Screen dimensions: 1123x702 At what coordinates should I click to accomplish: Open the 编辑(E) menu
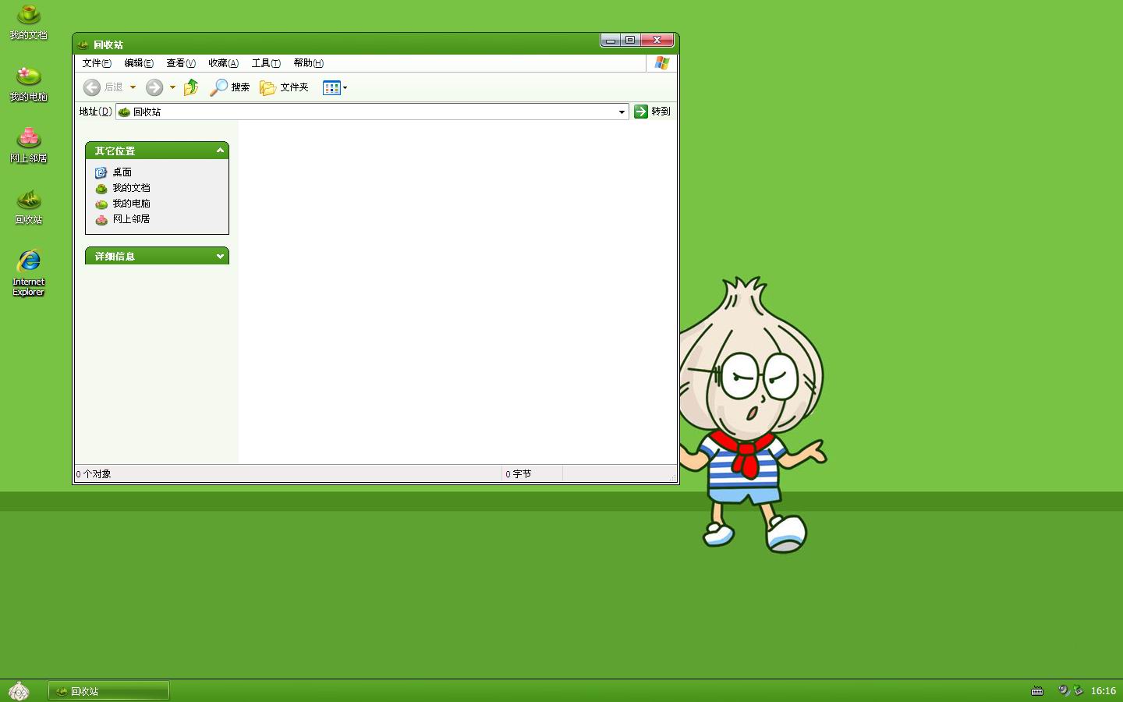pyautogui.click(x=139, y=63)
